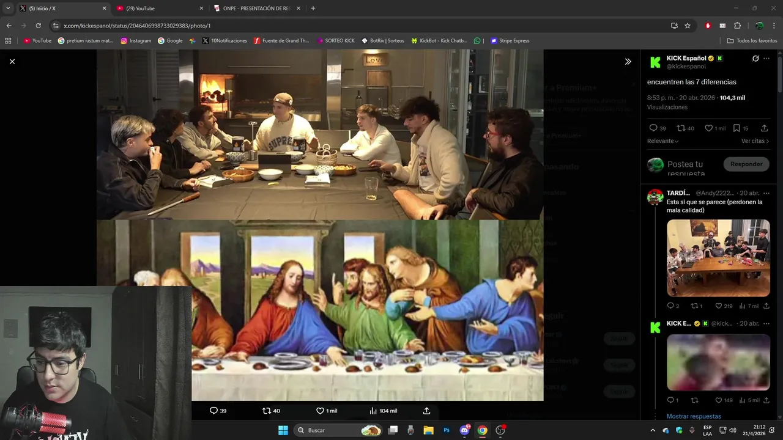Open File Explorer from the taskbar

click(428, 430)
